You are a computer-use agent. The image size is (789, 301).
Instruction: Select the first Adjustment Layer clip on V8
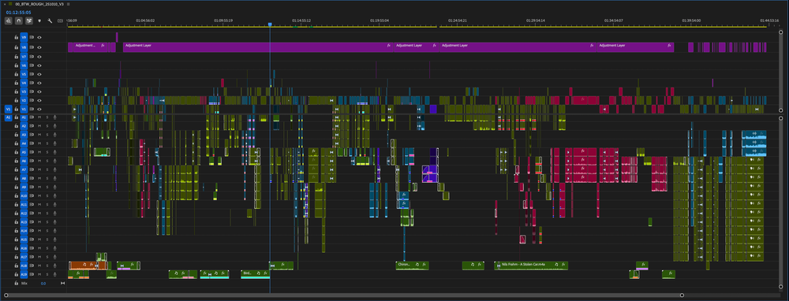[x=87, y=47]
